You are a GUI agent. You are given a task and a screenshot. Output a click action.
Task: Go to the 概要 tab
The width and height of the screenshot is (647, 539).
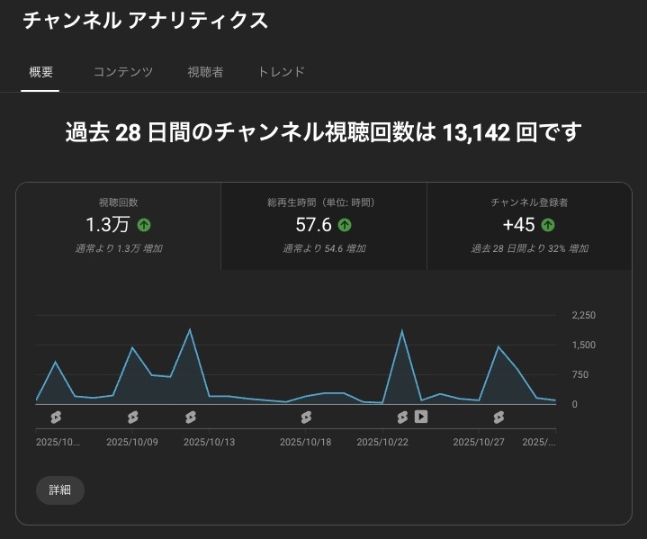[40, 72]
